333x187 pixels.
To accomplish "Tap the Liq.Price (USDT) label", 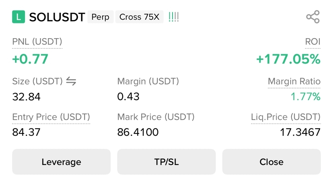I will point(286,117).
